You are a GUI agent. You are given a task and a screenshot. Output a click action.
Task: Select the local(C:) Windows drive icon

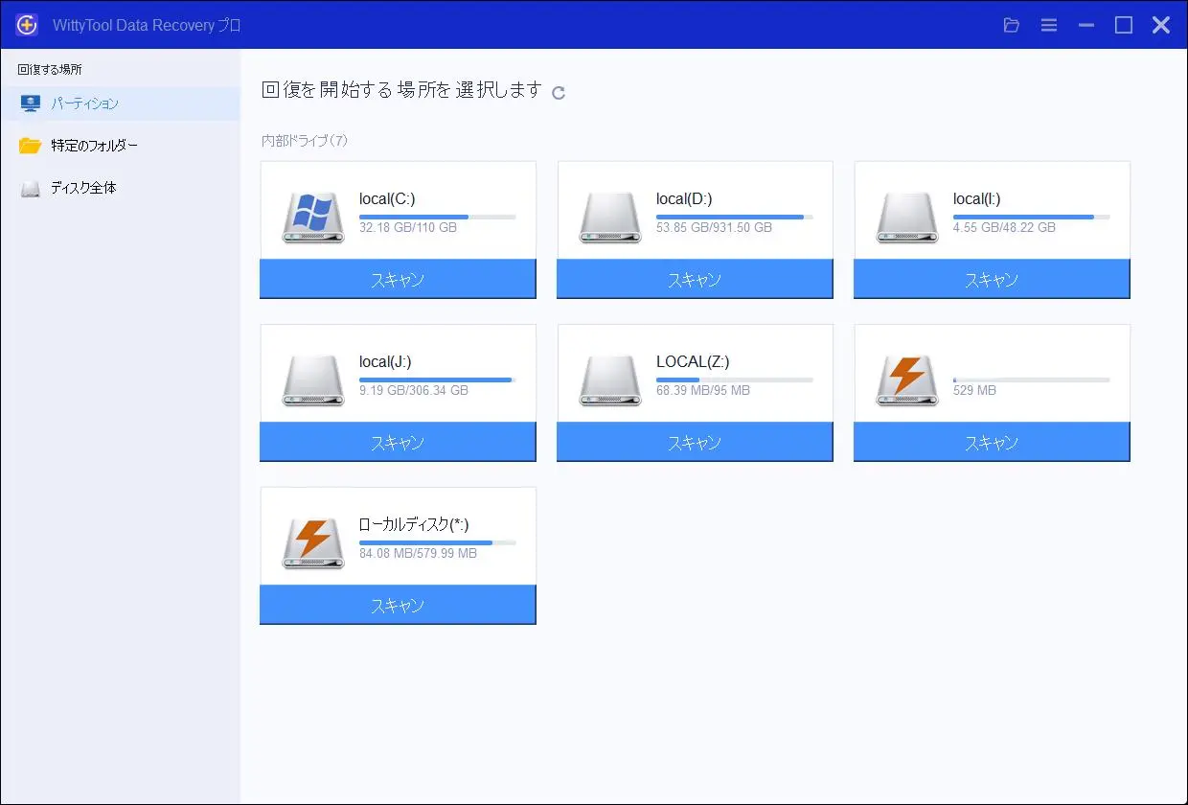[311, 216]
